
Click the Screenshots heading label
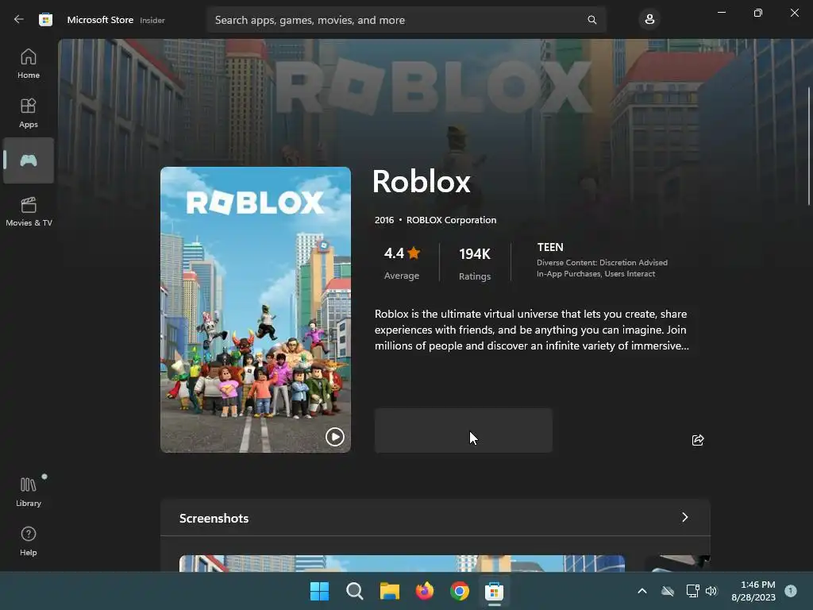214,518
